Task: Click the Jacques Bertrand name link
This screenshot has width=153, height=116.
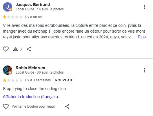Action: coord(33,5)
